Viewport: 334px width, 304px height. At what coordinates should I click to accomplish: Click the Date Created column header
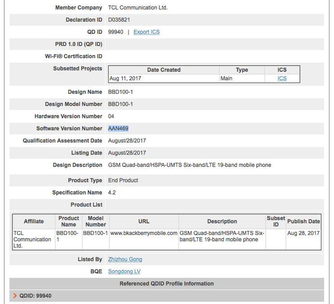coord(164,70)
